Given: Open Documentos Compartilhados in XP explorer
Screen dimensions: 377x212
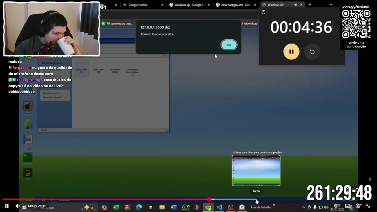Looking at the screenshot, I should [x=132, y=72].
